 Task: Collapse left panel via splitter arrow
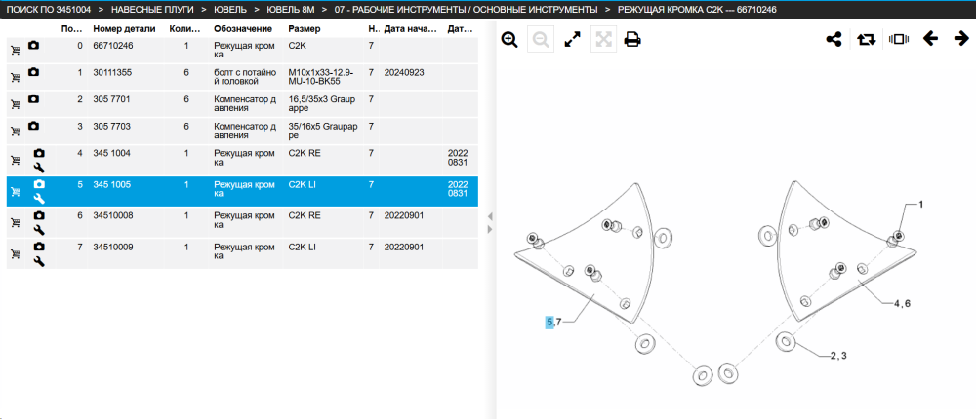[x=489, y=217]
